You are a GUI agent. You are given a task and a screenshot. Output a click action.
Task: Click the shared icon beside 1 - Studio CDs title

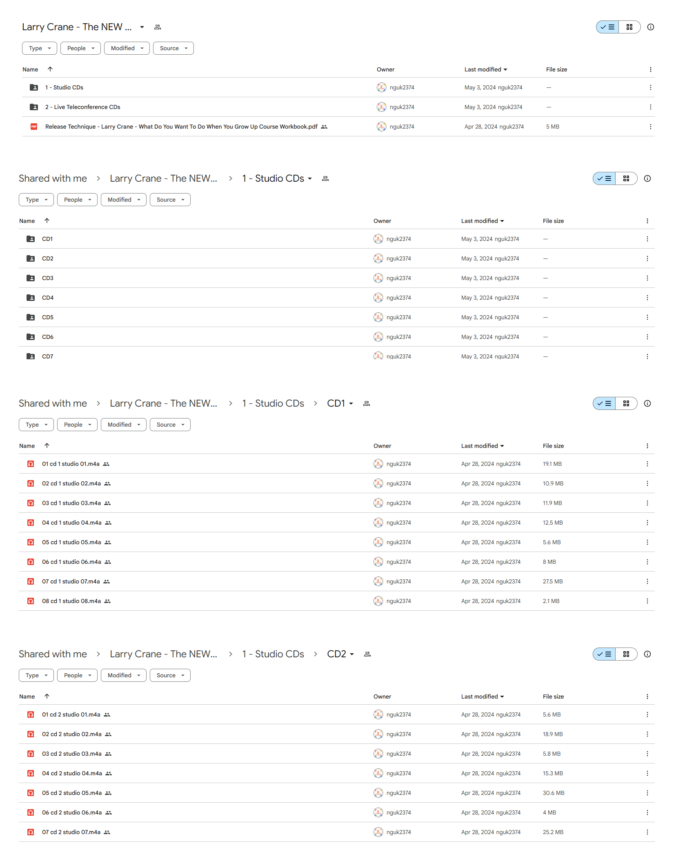point(325,178)
